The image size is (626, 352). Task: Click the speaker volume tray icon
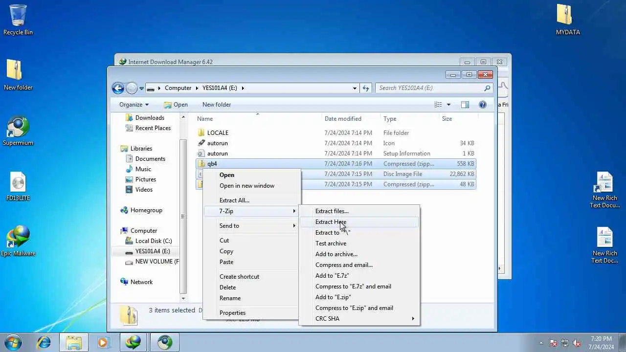click(577, 343)
